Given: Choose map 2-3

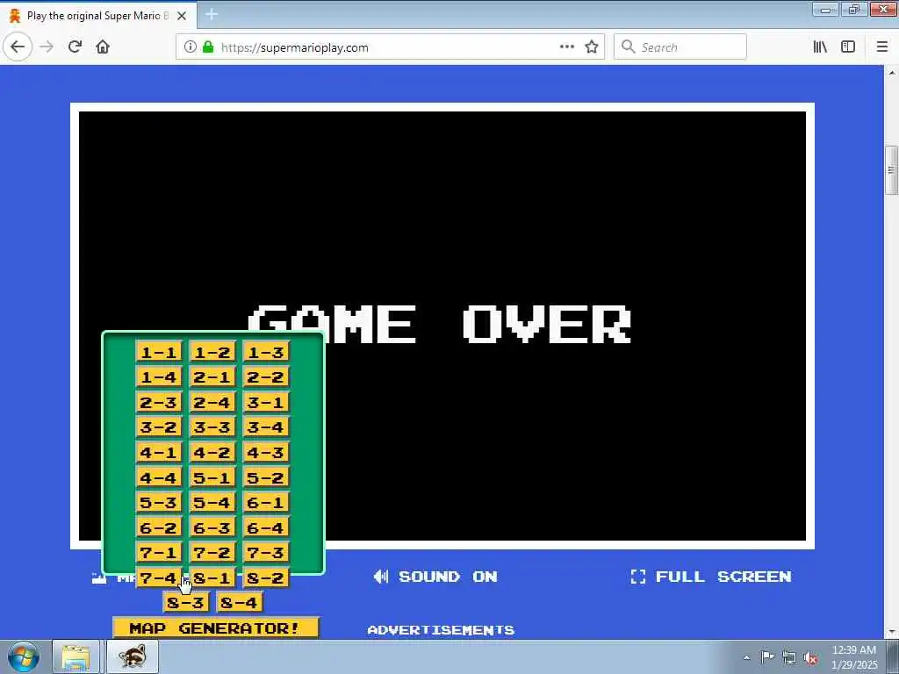Looking at the screenshot, I should (159, 402).
